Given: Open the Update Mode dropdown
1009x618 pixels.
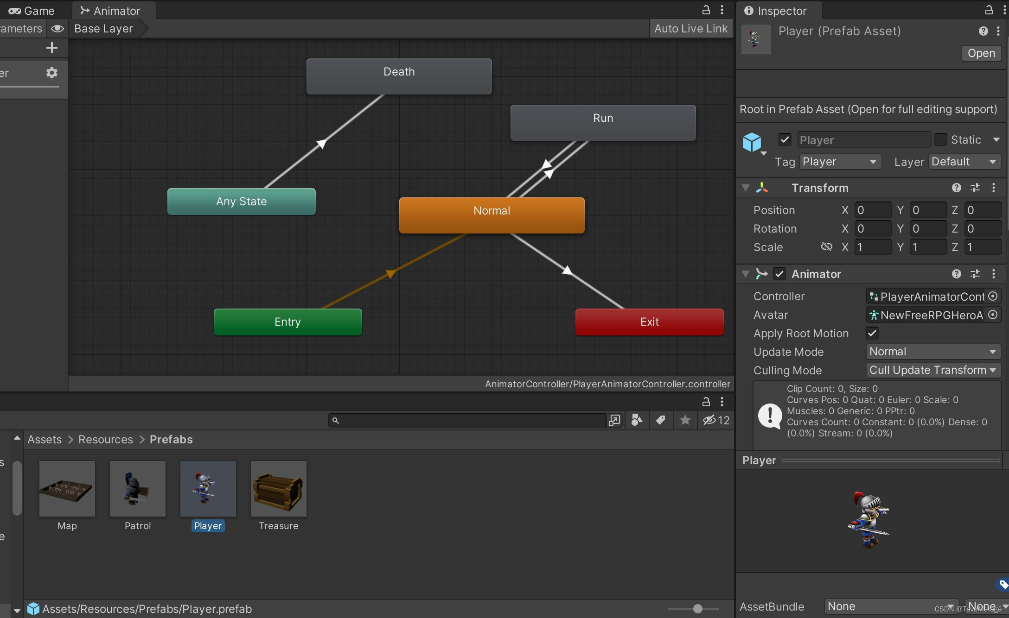Looking at the screenshot, I should coord(933,352).
